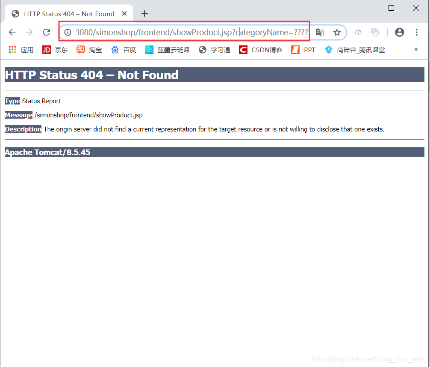Open the 京东 JD bookmark
Image resolution: width=430 pixels, height=367 pixels.
(55, 50)
